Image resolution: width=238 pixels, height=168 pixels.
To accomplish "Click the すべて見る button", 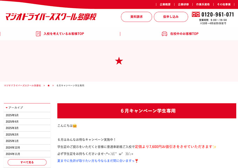I will [27, 162].
